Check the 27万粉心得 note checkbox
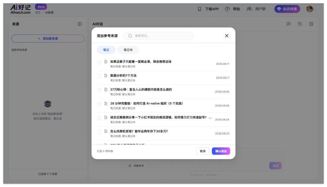Image resolution: width=327 pixels, height=187 pixels. point(99,90)
